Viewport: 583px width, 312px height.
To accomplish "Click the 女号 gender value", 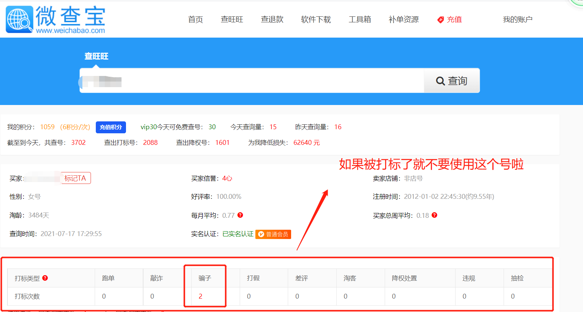I will pos(34,197).
